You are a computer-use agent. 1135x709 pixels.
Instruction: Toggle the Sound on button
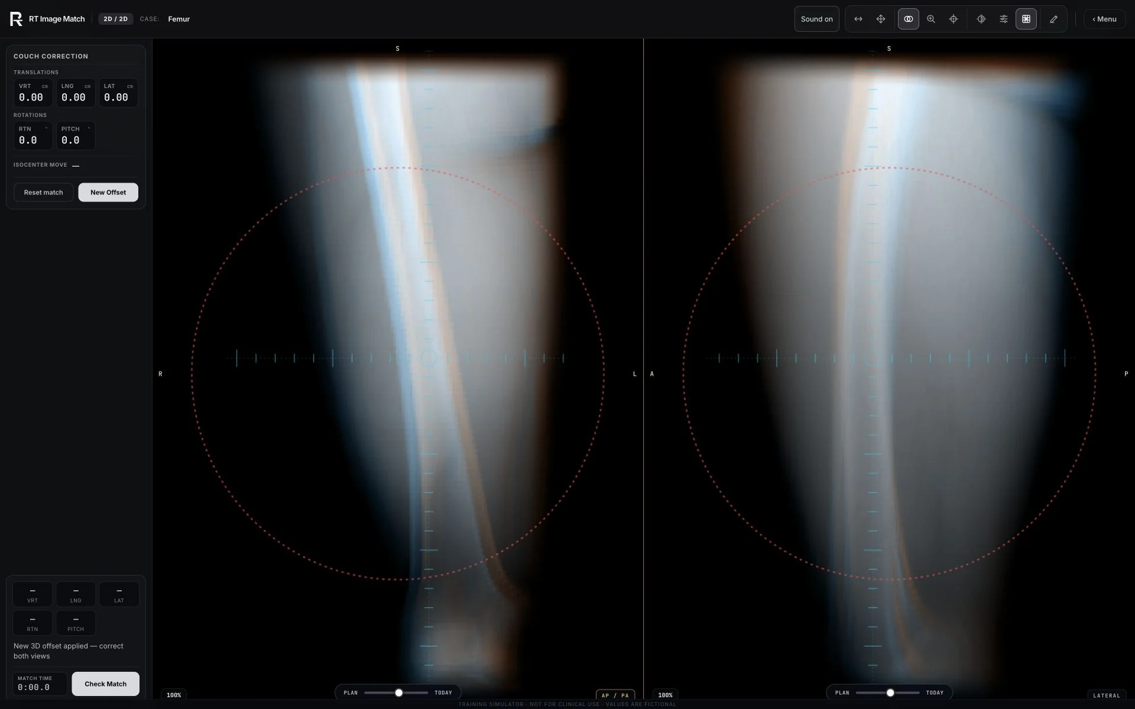[817, 19]
